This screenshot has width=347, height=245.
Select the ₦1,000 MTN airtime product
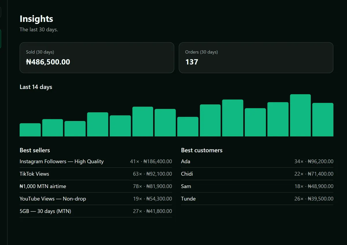[x=43, y=186]
